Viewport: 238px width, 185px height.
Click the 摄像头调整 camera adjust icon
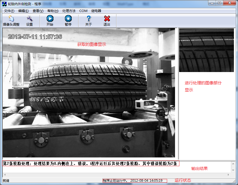(11, 19)
